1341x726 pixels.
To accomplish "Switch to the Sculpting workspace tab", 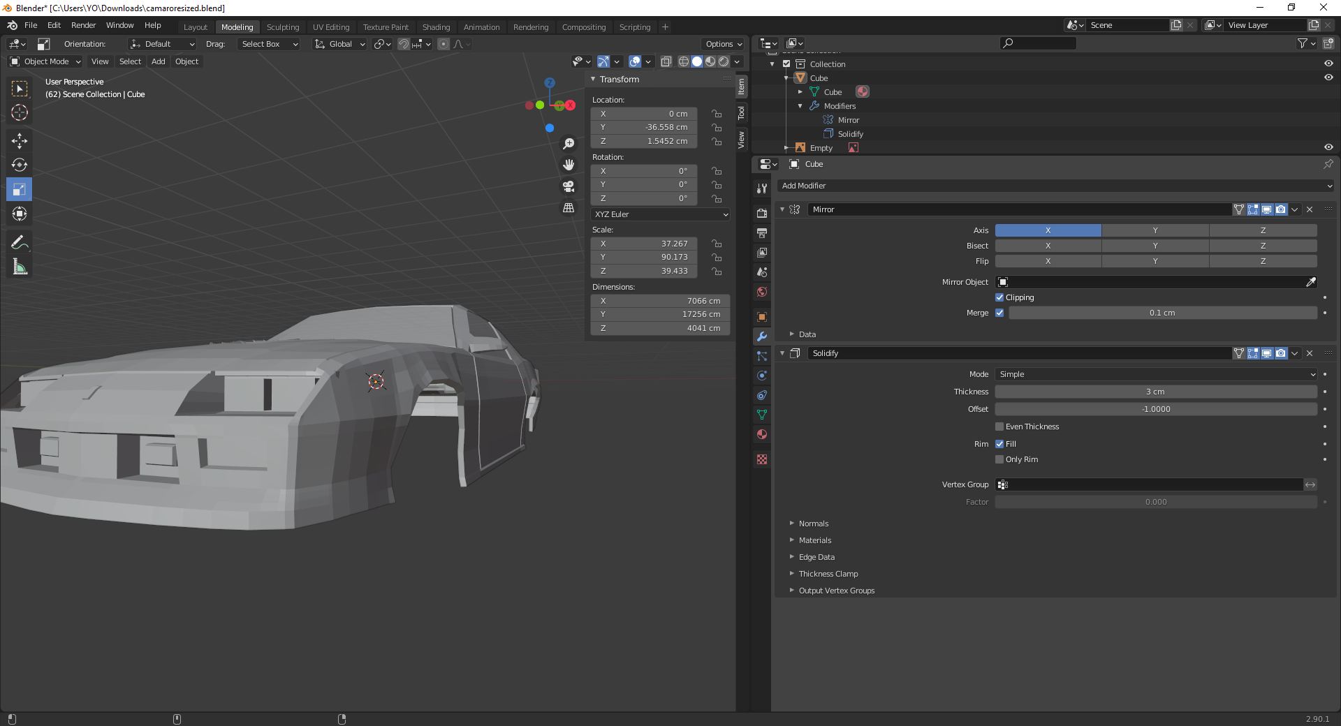I will [283, 27].
